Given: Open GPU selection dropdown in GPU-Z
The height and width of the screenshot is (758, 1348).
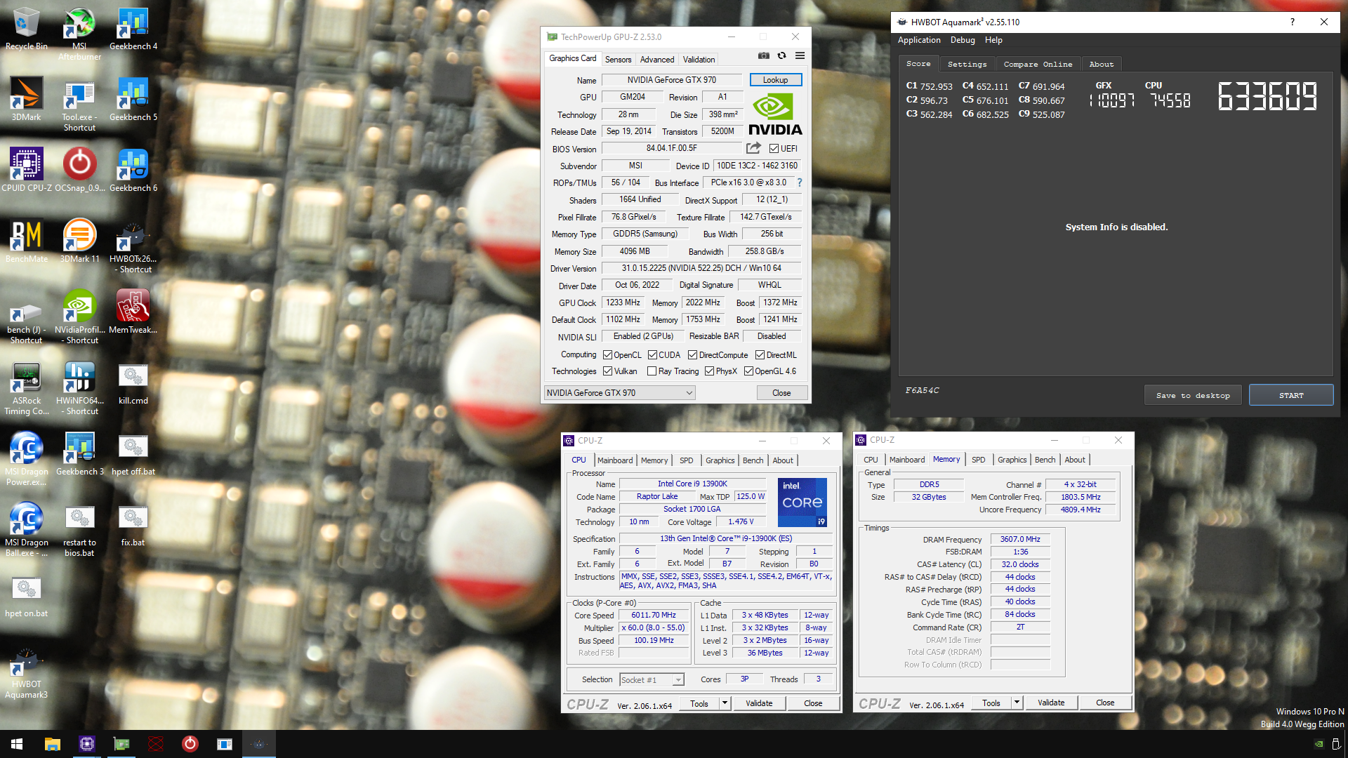Looking at the screenshot, I should pyautogui.click(x=620, y=393).
